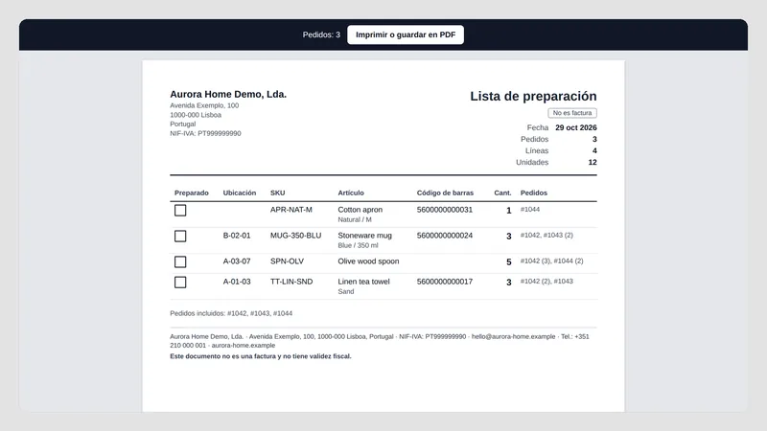Click the fiscal disclaimer Este documento no es una factura
767x431 pixels.
coord(260,356)
